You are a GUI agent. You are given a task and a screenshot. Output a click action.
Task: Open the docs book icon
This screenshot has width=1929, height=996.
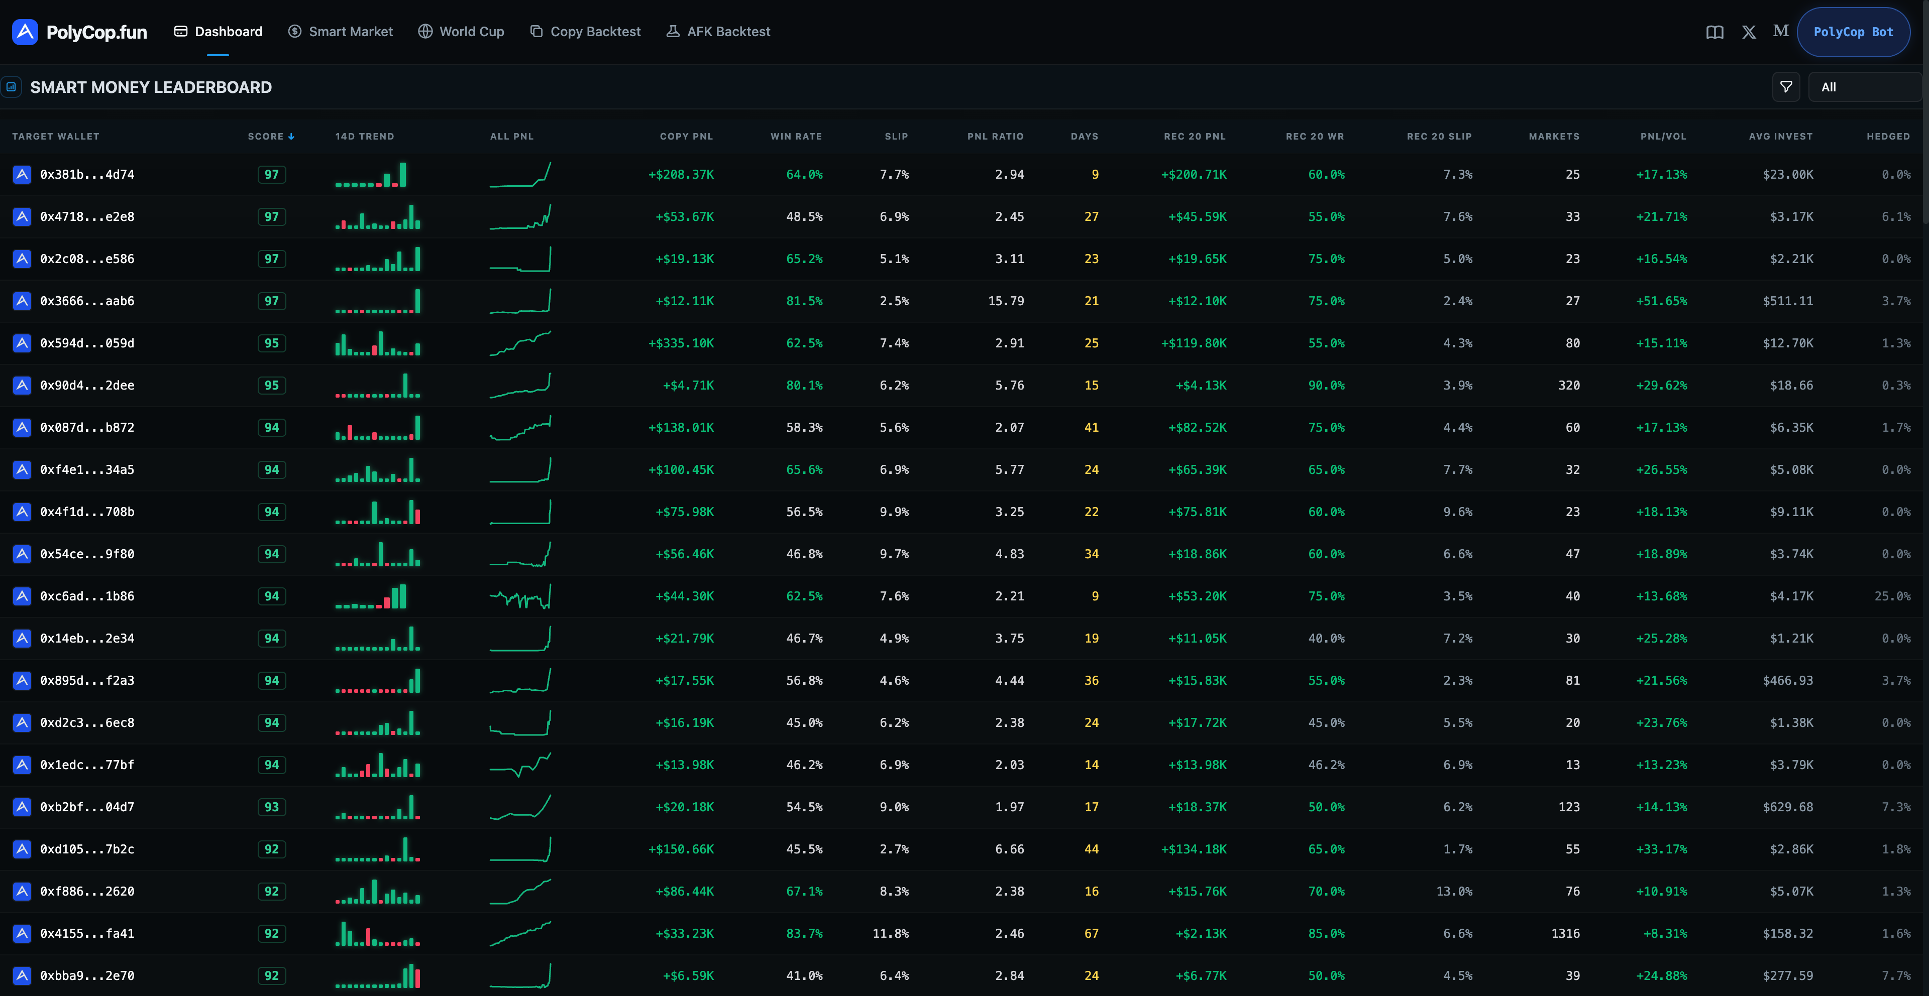click(1714, 32)
